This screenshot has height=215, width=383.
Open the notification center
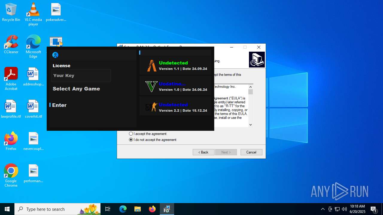[x=374, y=209]
